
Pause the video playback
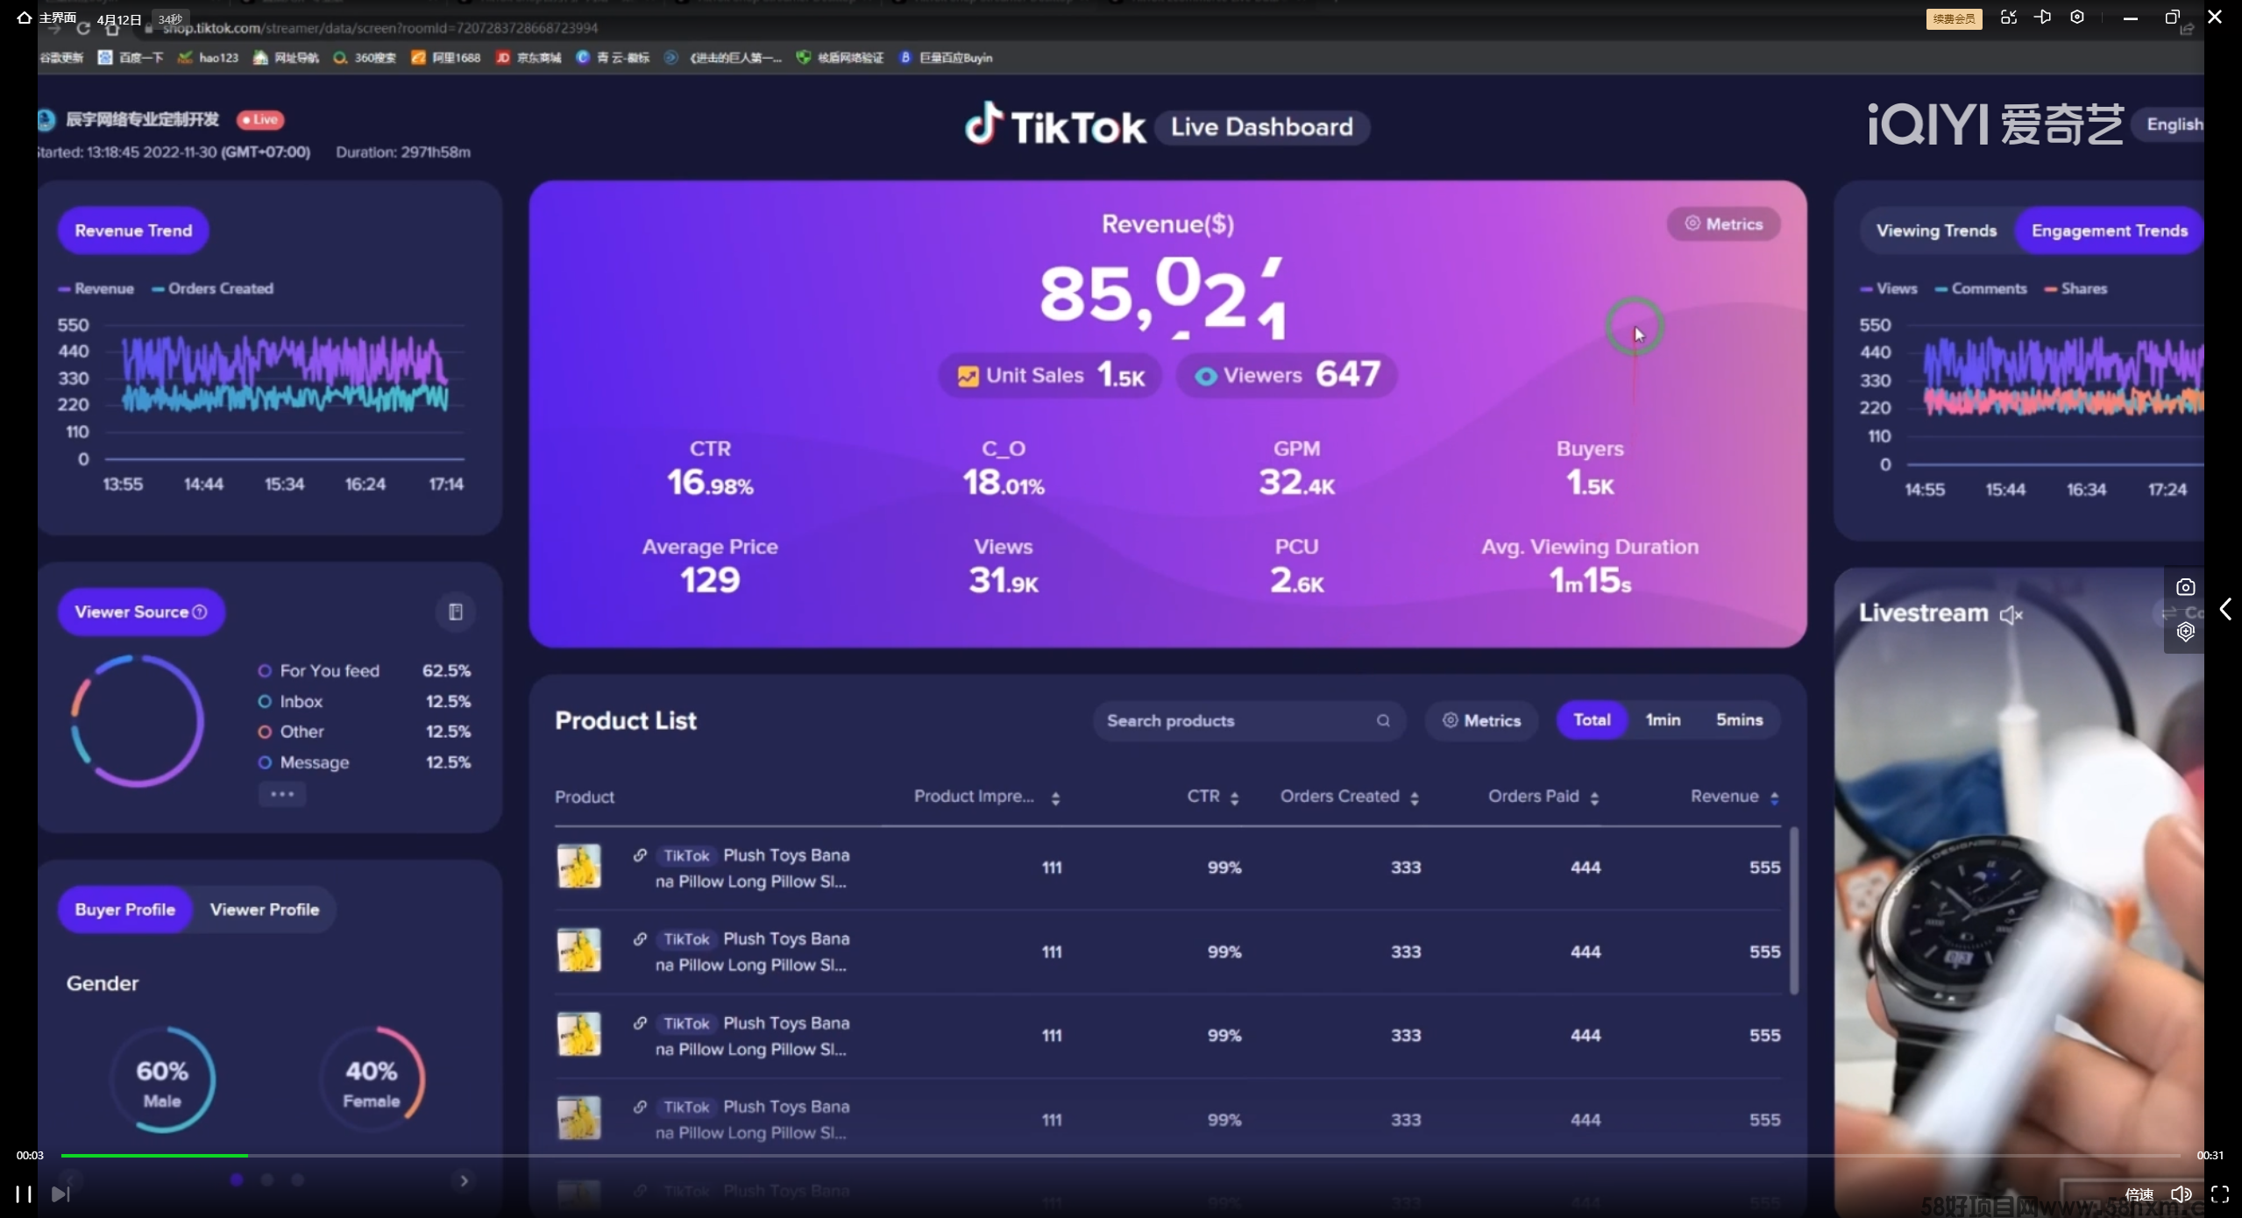pos(24,1193)
